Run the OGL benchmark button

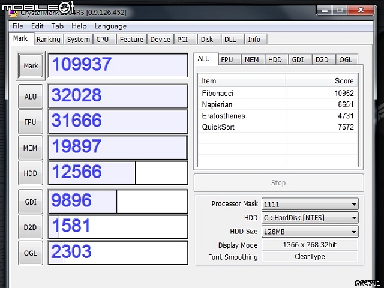click(31, 253)
